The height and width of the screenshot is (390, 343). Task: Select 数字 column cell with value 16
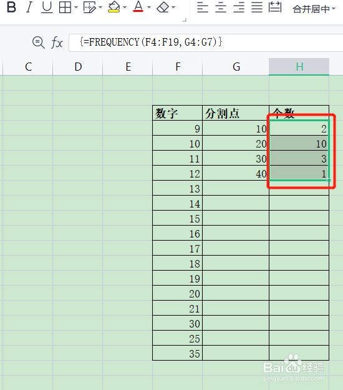[178, 233]
